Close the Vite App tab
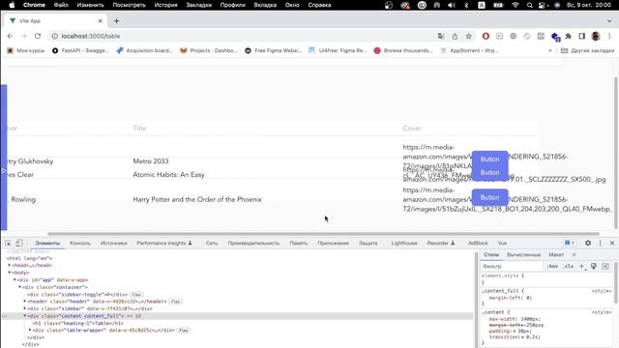 [101, 21]
